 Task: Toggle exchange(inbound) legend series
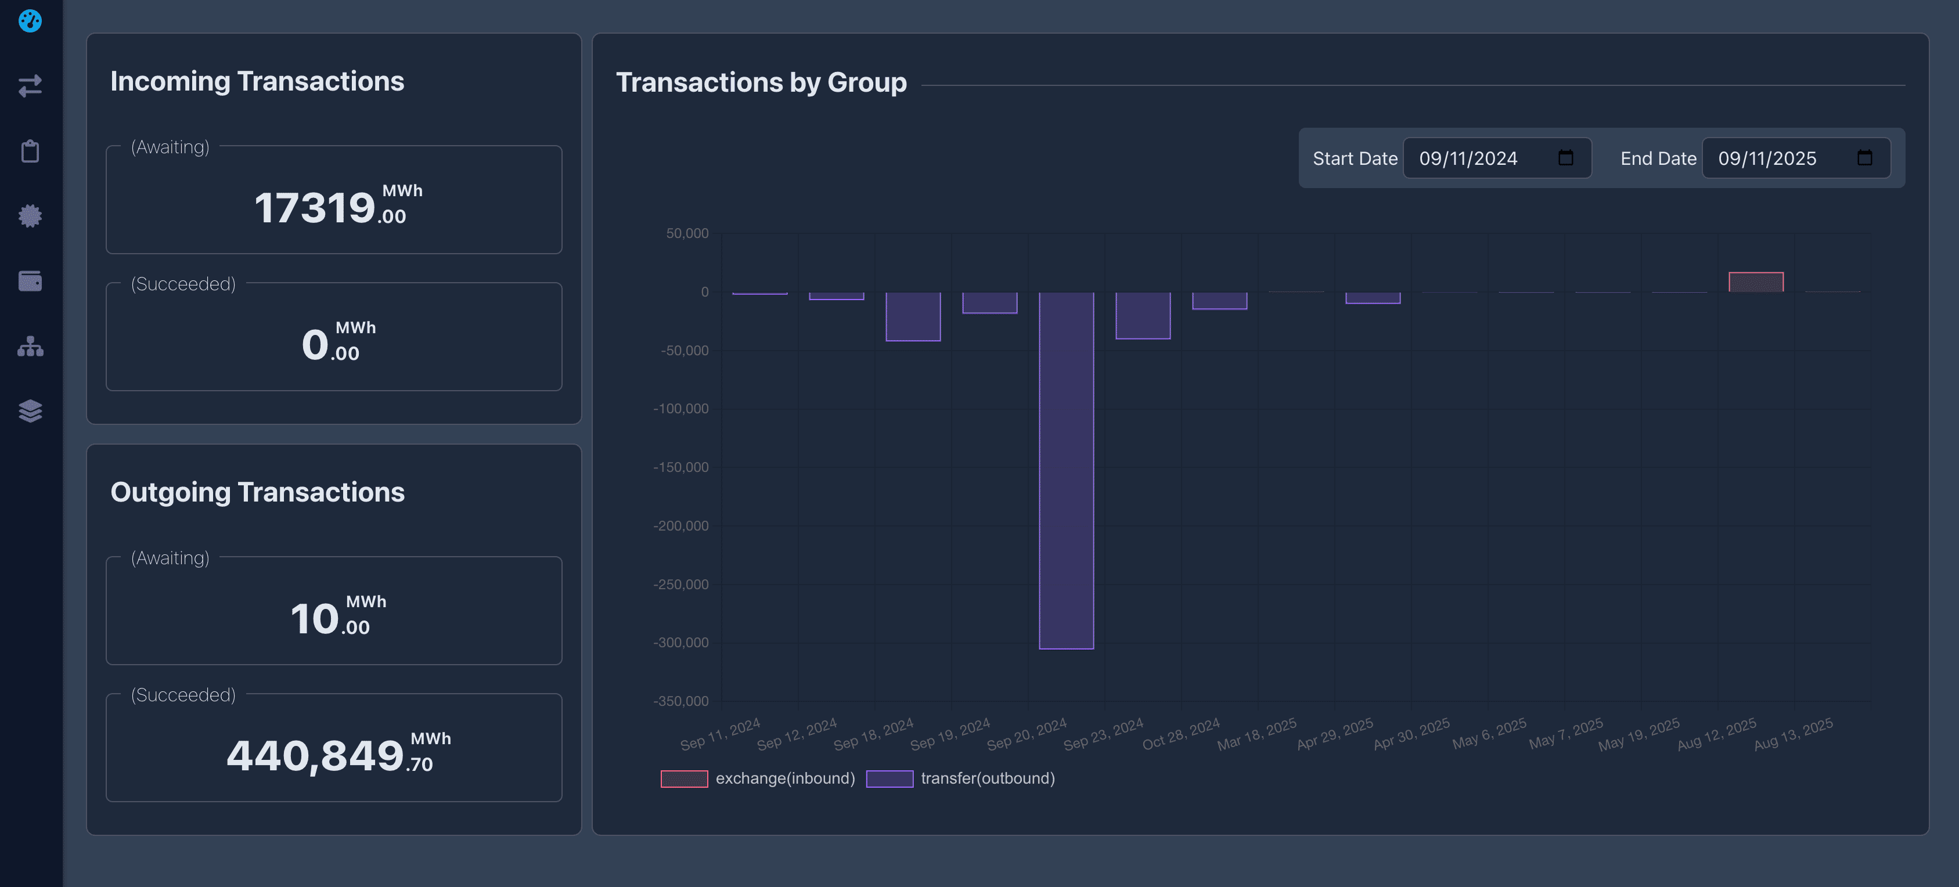785,778
